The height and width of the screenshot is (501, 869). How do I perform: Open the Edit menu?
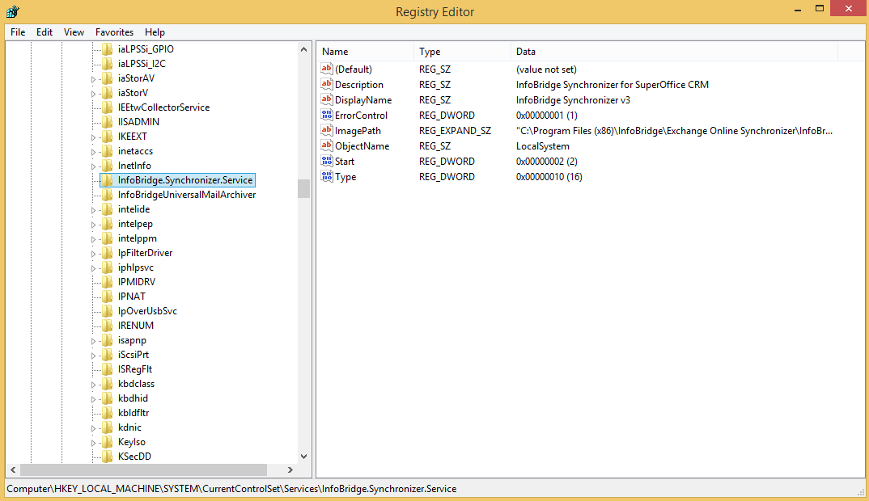point(45,32)
